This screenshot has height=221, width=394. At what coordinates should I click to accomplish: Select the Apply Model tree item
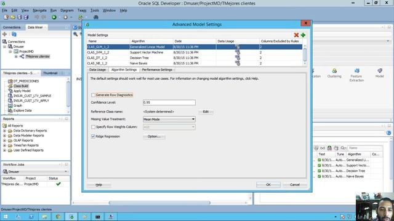pyautogui.click(x=22, y=91)
